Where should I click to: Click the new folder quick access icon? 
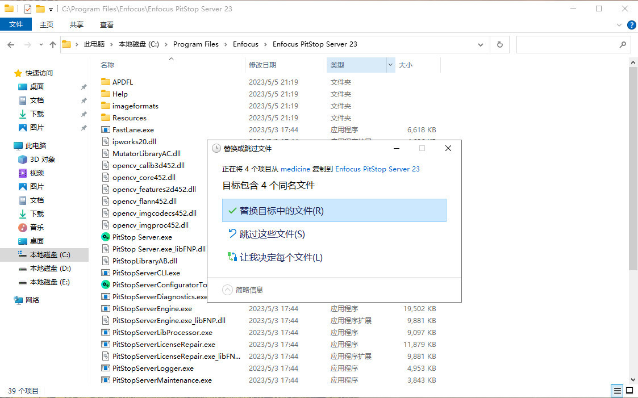point(40,9)
